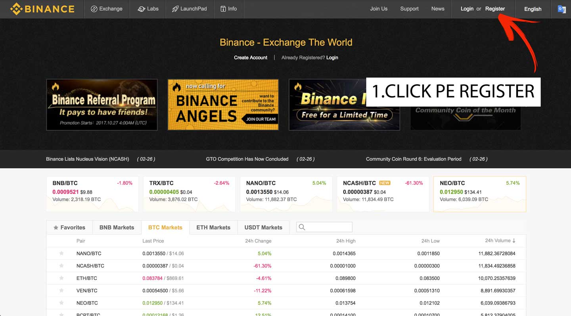Open ETH/BTC row in table

tap(286, 278)
